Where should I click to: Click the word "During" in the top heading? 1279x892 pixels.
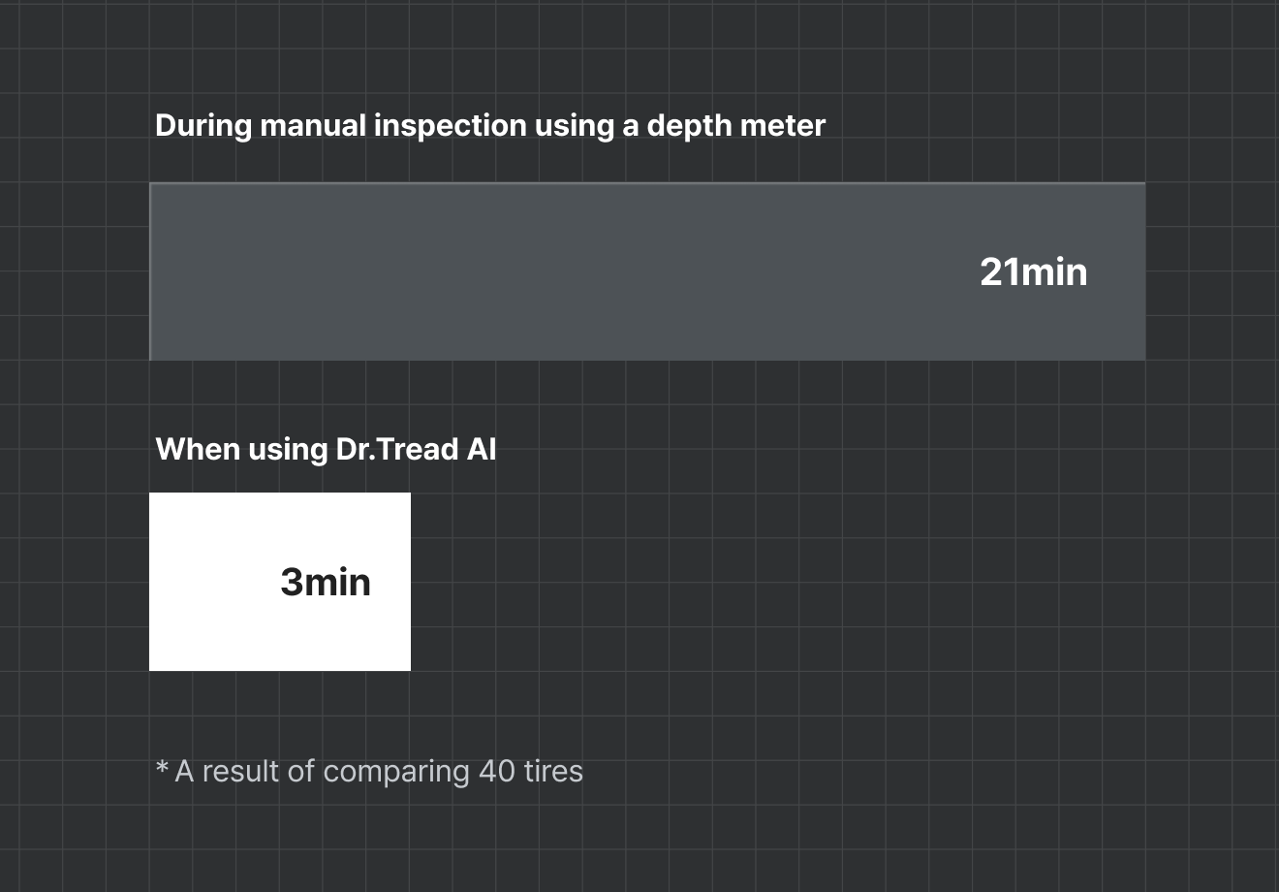[x=203, y=126]
